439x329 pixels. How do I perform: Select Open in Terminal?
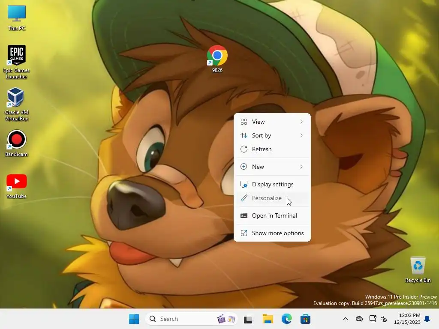pyautogui.click(x=272, y=216)
